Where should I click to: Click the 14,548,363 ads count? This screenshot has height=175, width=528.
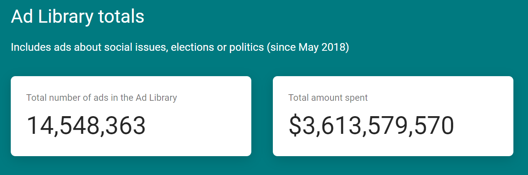pos(86,126)
